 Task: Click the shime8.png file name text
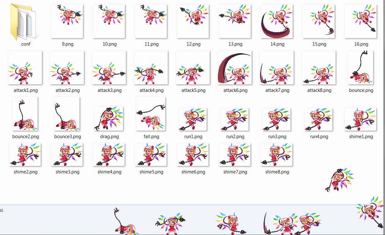tap(277, 172)
